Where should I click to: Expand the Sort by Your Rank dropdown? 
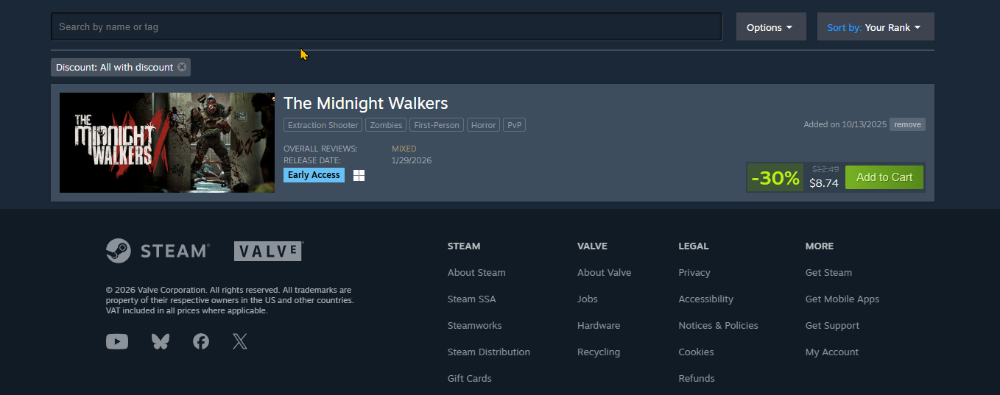pyautogui.click(x=876, y=27)
